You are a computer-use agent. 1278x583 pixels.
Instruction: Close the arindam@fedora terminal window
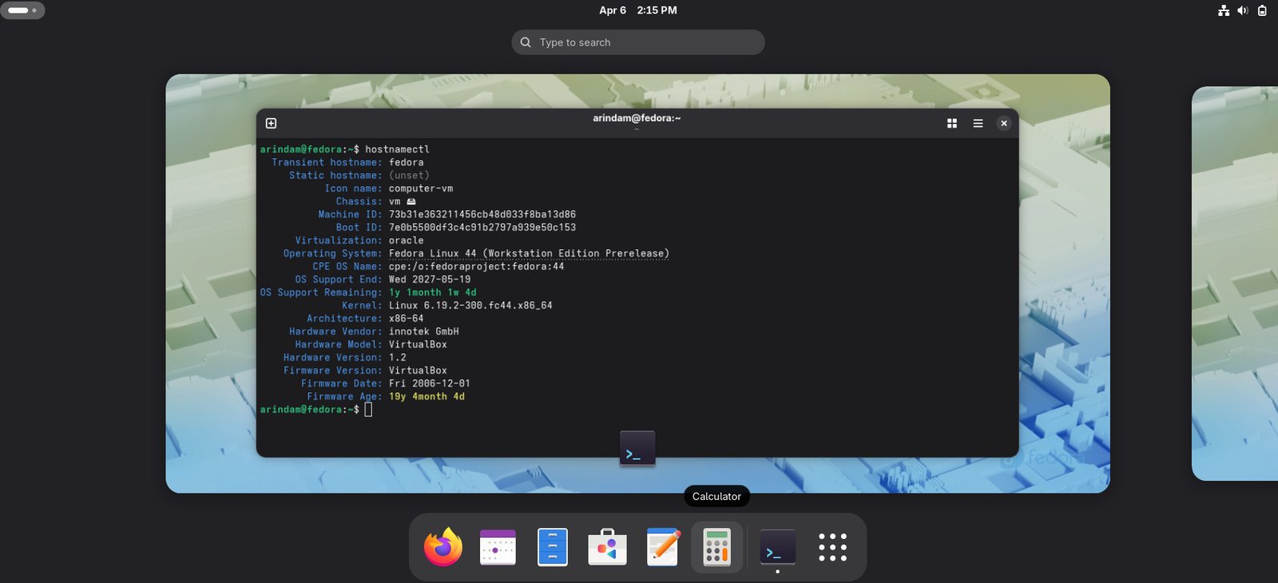[x=1004, y=123]
